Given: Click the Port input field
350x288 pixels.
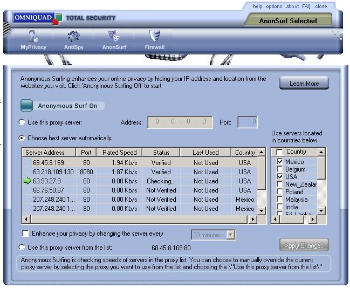Looking at the screenshot, I should [248, 122].
